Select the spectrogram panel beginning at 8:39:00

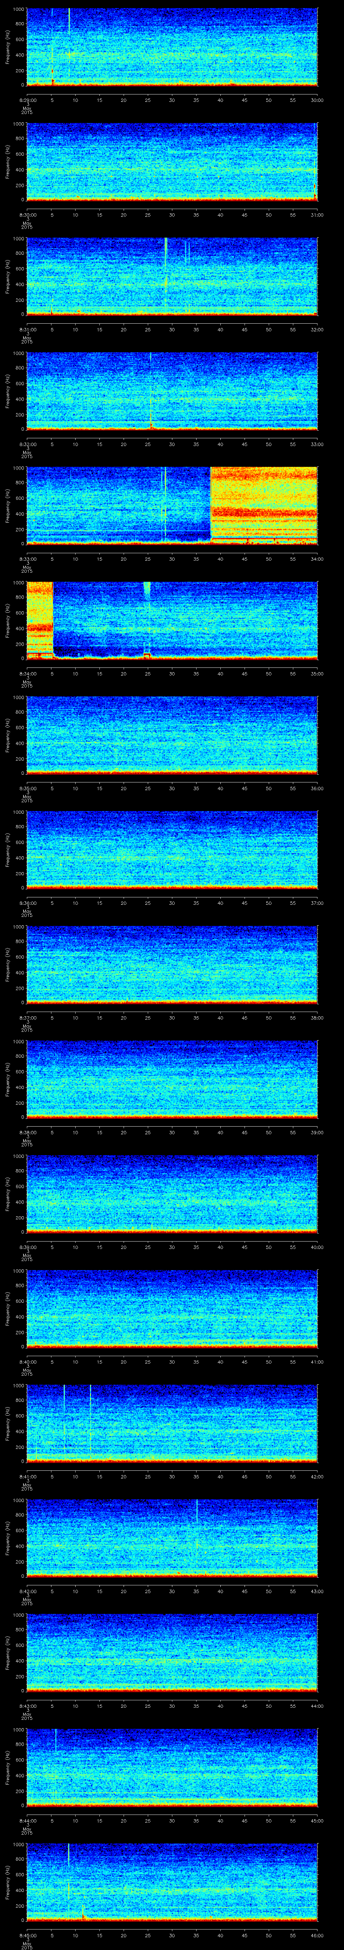[x=172, y=1194]
